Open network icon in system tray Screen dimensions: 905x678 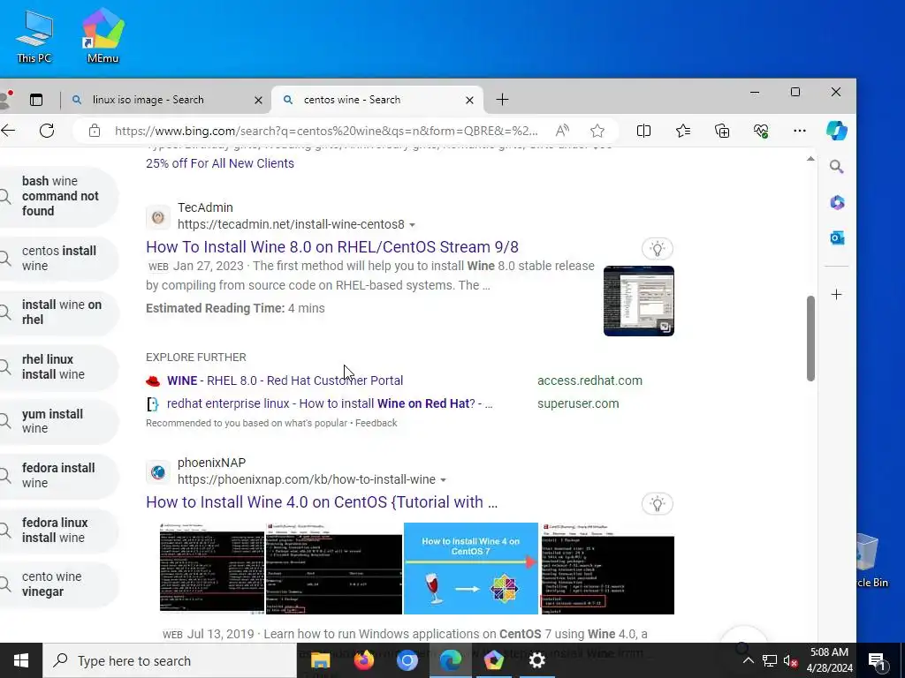[x=770, y=660]
